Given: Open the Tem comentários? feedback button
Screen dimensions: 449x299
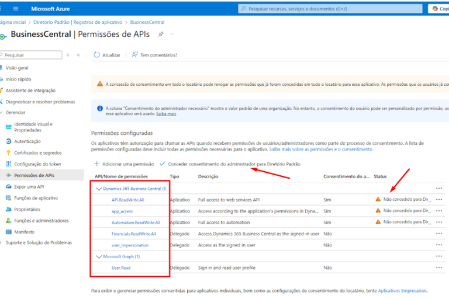Looking at the screenshot, I should click(154, 55).
